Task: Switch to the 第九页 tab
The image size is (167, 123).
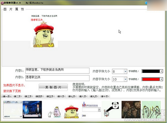Action: (x=94, y=96)
